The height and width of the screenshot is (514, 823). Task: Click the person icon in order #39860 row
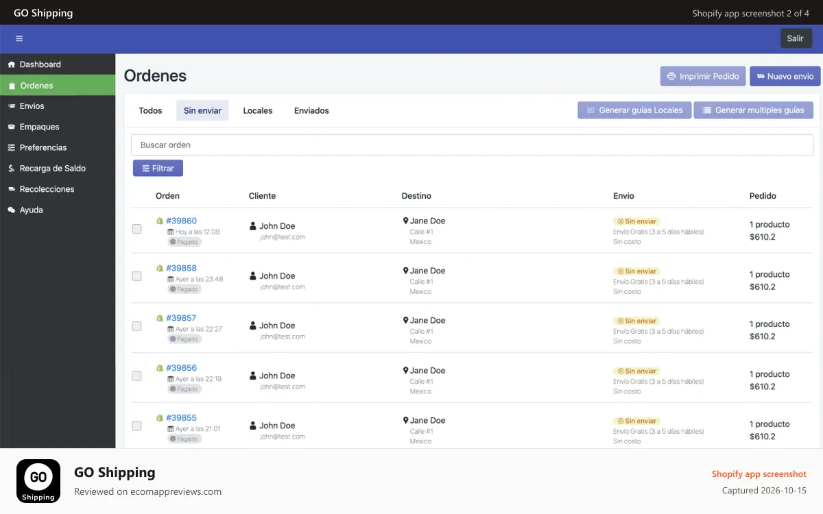pos(253,225)
